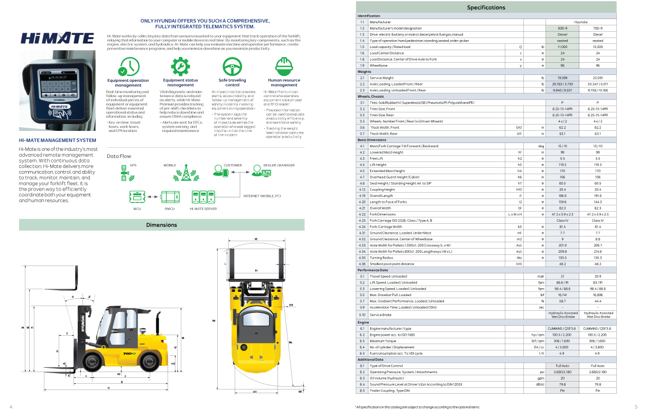Viewport: 647px width, 418px height.
Task: Click the specifications subject to change footnote
Action: click(x=417, y=407)
